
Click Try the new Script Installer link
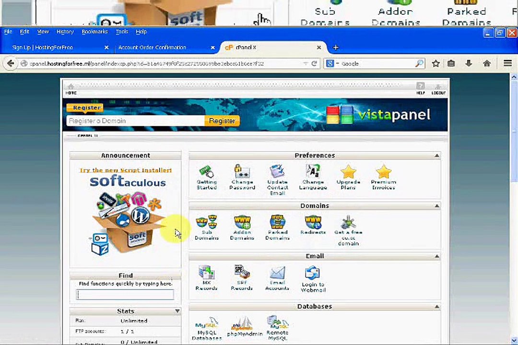(x=126, y=170)
